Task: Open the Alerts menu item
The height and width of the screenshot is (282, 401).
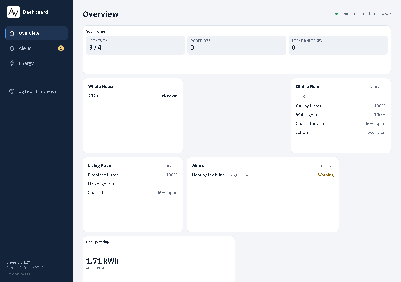Action: 36,48
